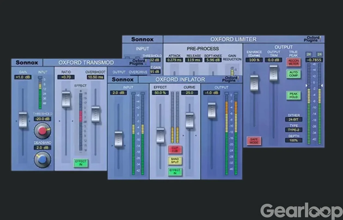Screen dimensions: 343x220
Task: Click the Auto Comp button
Action: (293, 74)
